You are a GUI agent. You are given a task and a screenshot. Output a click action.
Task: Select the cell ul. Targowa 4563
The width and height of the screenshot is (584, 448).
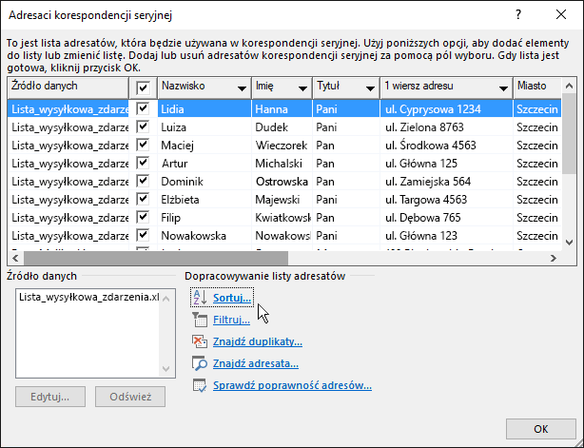[x=447, y=200]
